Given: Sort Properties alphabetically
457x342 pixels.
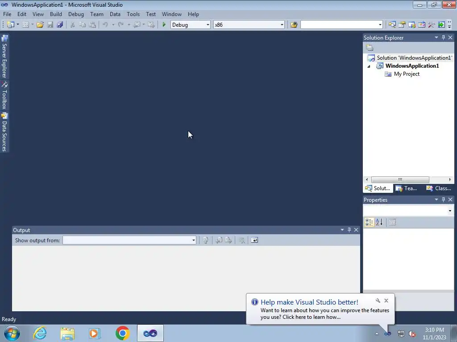Looking at the screenshot, I should [x=379, y=222].
